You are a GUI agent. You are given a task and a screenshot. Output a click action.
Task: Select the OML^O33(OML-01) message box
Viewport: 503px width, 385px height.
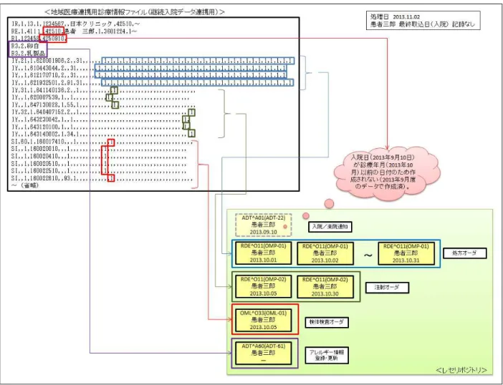point(264,320)
